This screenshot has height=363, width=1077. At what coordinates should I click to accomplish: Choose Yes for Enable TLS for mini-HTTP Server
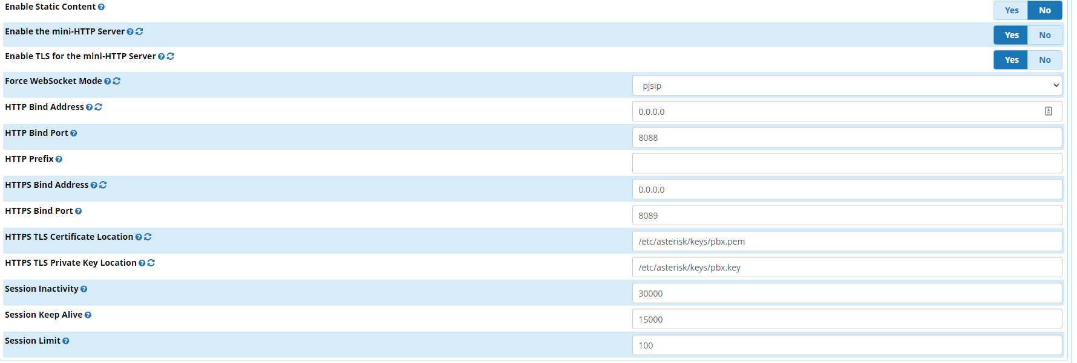click(1011, 60)
